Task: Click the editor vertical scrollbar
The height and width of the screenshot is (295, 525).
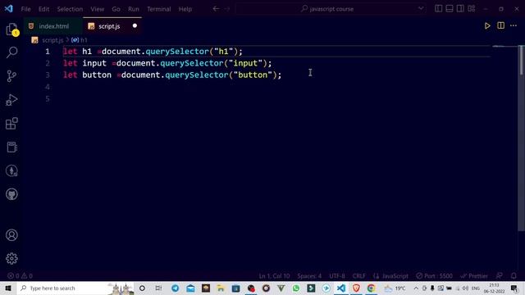Action: pos(522,138)
